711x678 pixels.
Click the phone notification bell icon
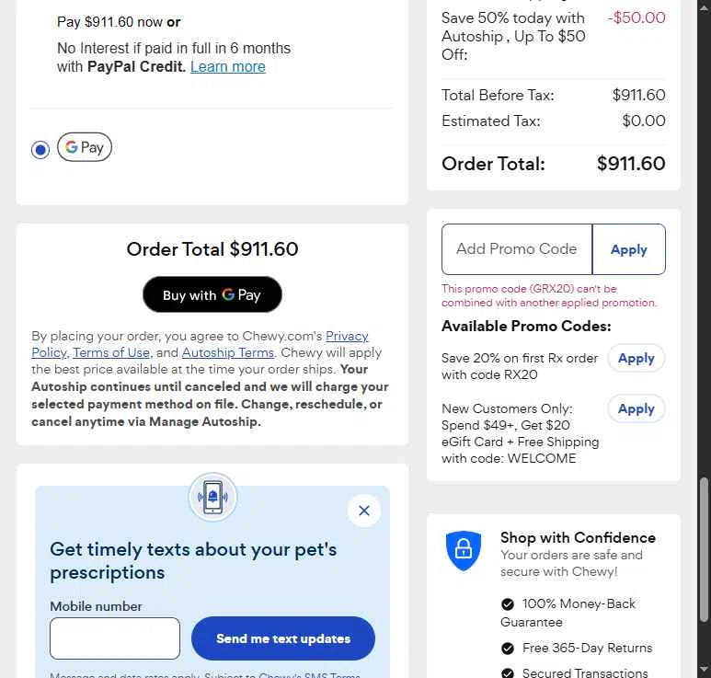(x=212, y=498)
